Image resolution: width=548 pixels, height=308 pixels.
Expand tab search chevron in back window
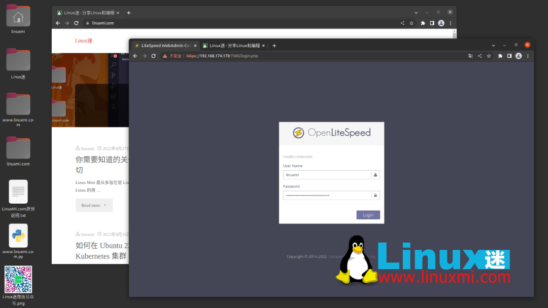tap(416, 13)
